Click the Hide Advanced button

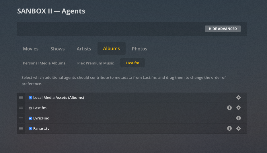pos(223,29)
